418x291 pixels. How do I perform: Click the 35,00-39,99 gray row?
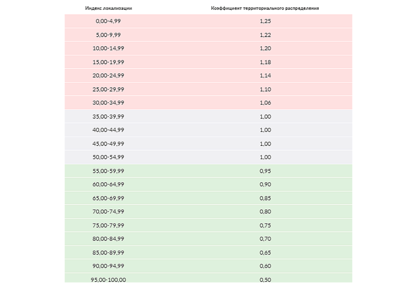click(208, 116)
